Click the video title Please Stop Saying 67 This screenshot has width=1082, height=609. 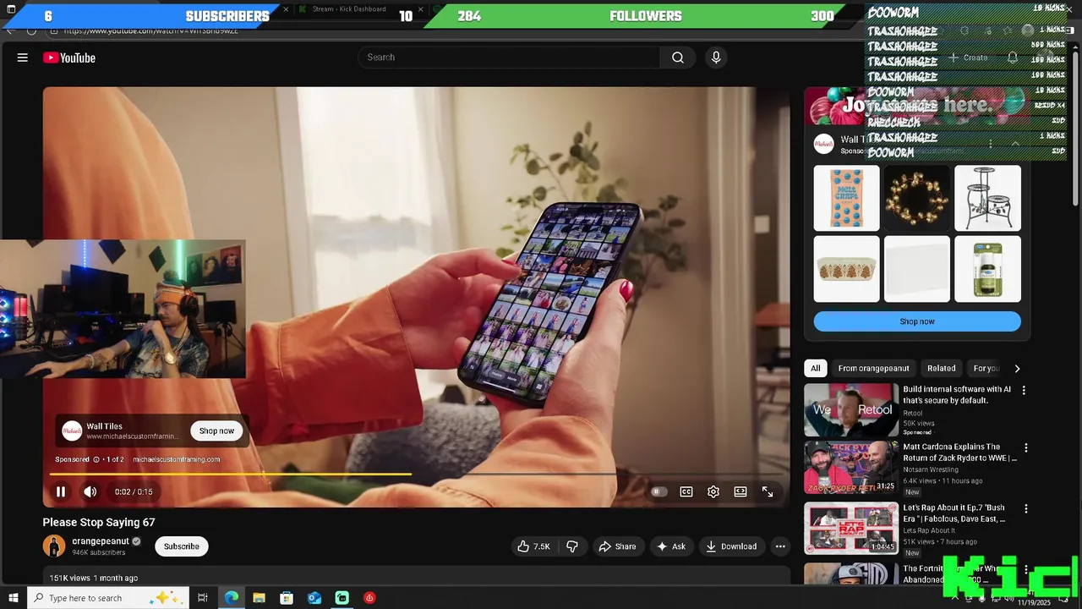pyautogui.click(x=99, y=522)
